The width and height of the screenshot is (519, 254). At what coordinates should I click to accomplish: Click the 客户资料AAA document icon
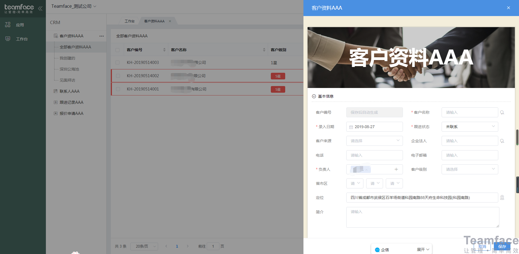click(55, 36)
